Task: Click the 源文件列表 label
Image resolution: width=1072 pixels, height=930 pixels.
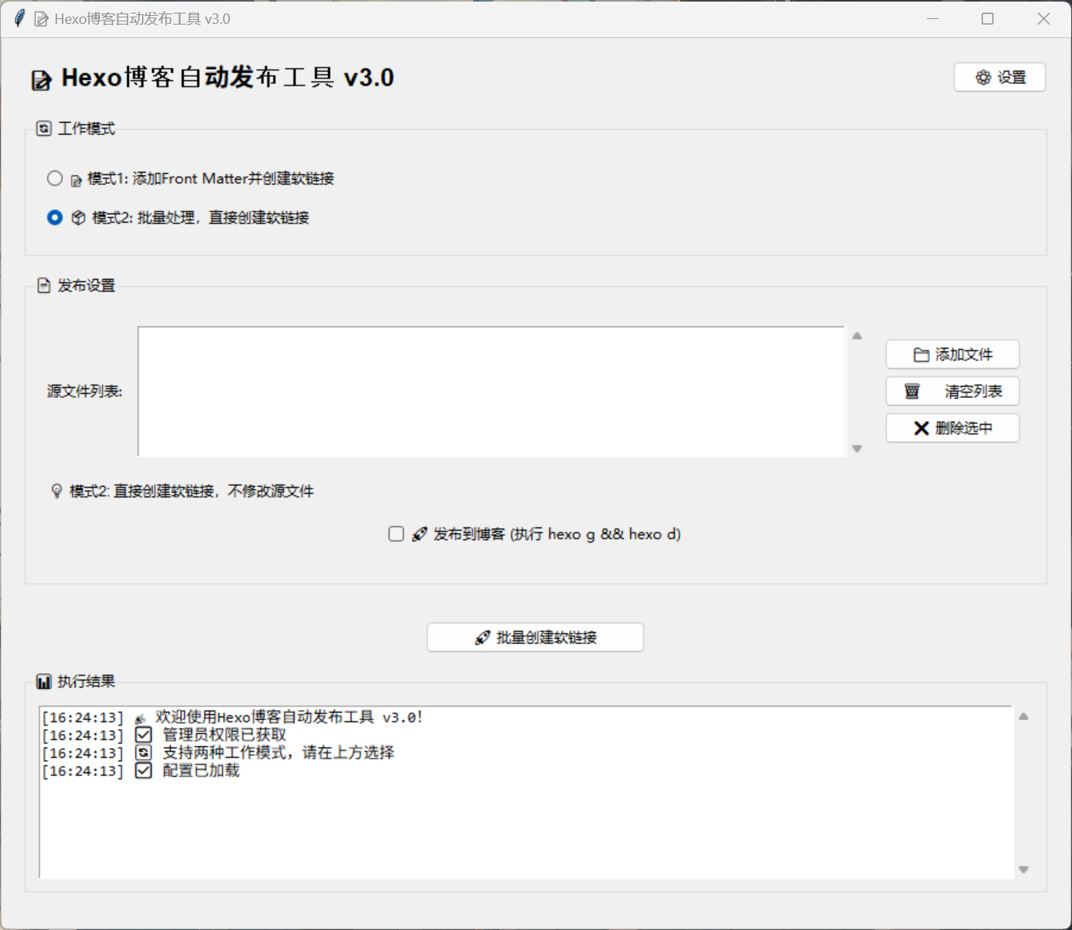Action: [x=85, y=391]
